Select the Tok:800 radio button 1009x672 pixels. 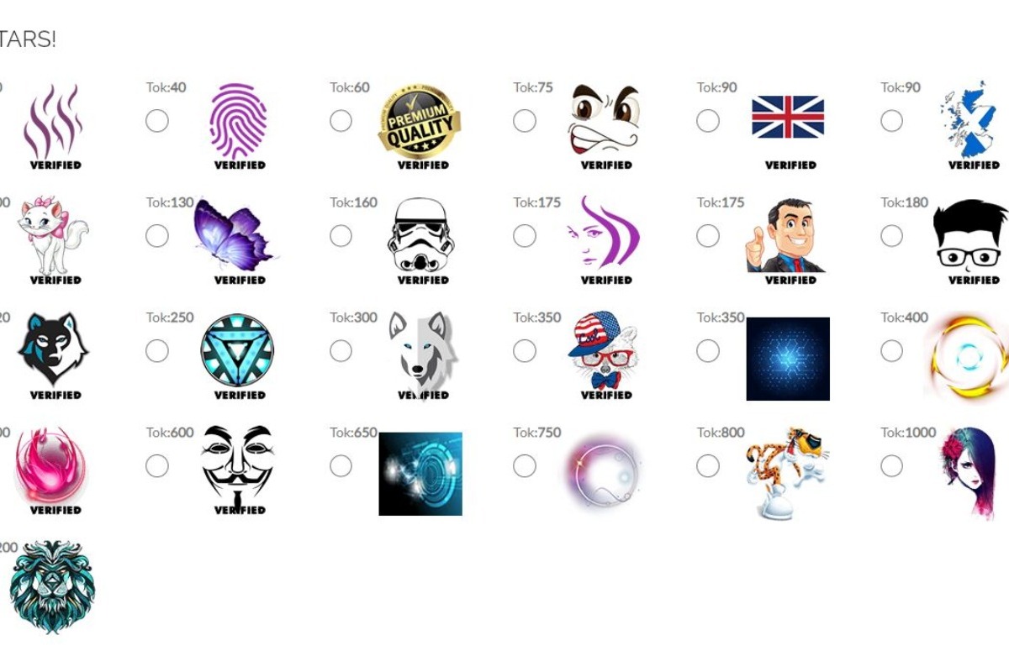(x=708, y=465)
